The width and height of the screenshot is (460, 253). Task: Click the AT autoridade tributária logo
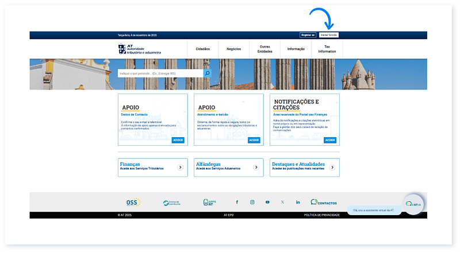pyautogui.click(x=140, y=49)
